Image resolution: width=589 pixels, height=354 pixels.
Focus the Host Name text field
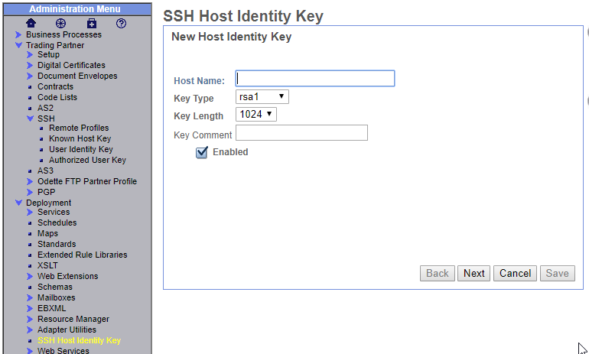coord(315,79)
